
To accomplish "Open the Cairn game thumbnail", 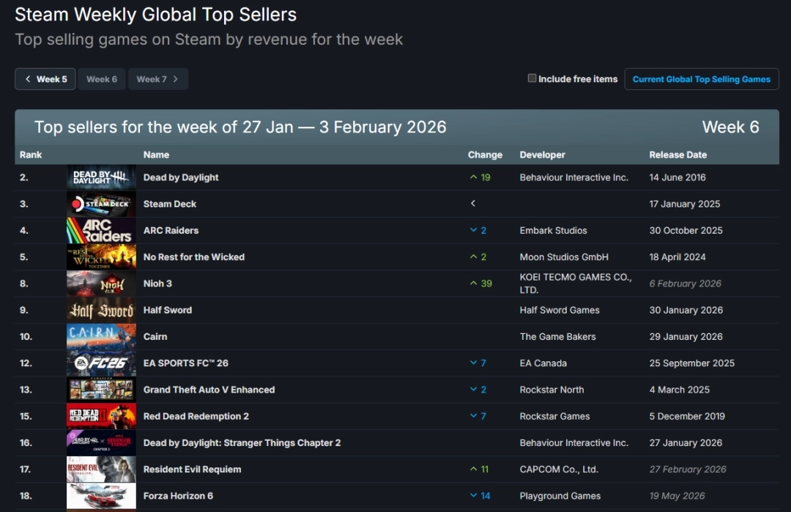I will (101, 336).
